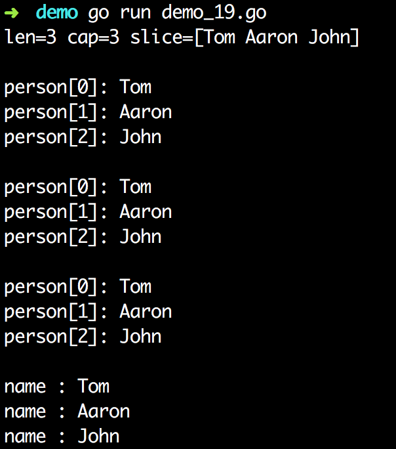This screenshot has height=449, width=396.
Task: Click the len=3 text
Action: click(30, 37)
